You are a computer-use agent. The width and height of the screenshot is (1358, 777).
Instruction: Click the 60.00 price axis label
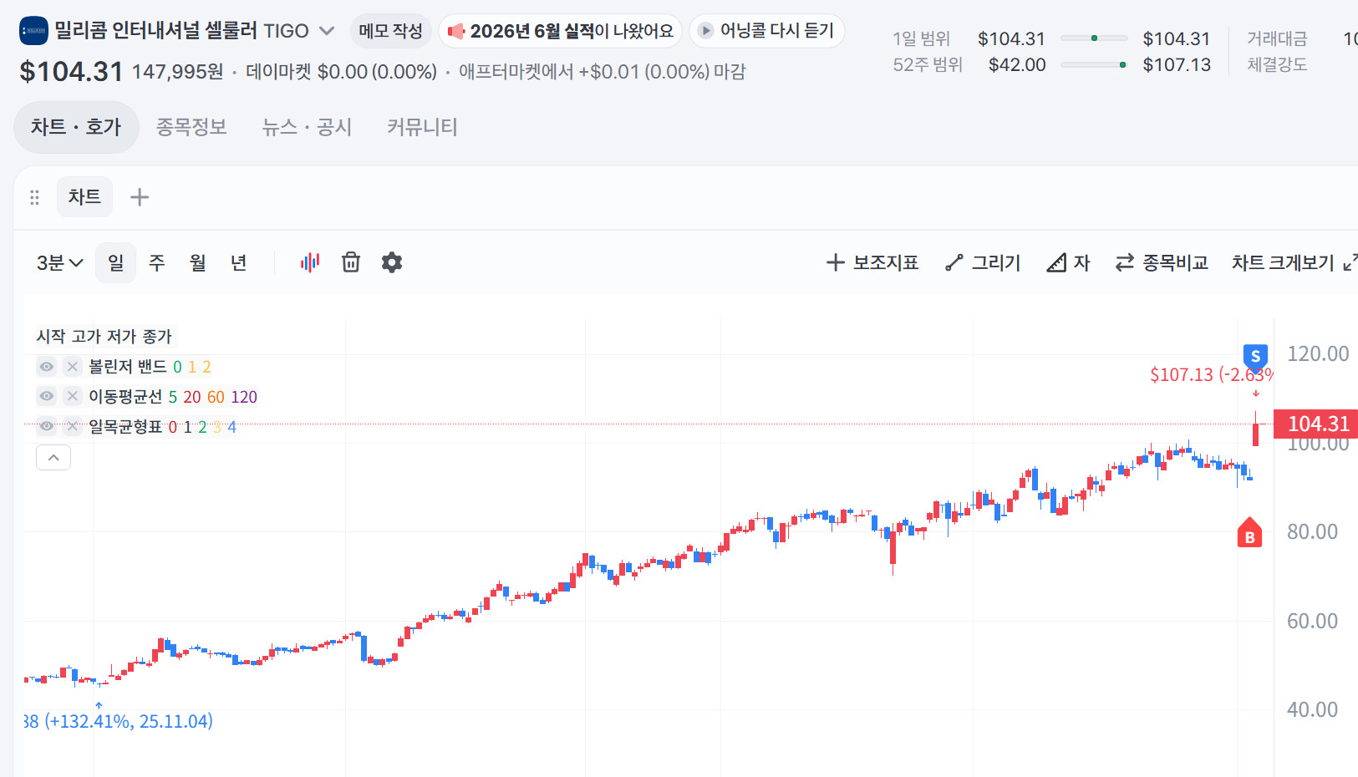pyautogui.click(x=1312, y=621)
